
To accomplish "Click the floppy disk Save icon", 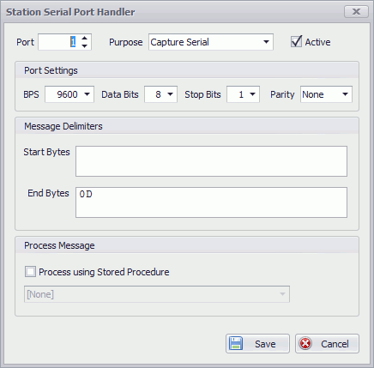I will point(236,343).
